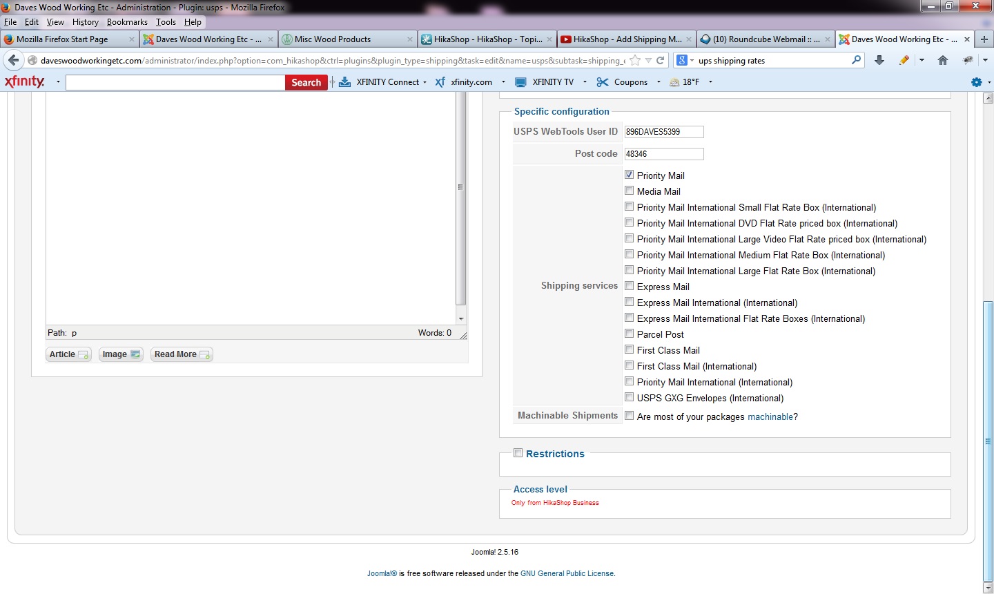
Task: Go to the Firefox home page icon
Action: [x=943, y=61]
